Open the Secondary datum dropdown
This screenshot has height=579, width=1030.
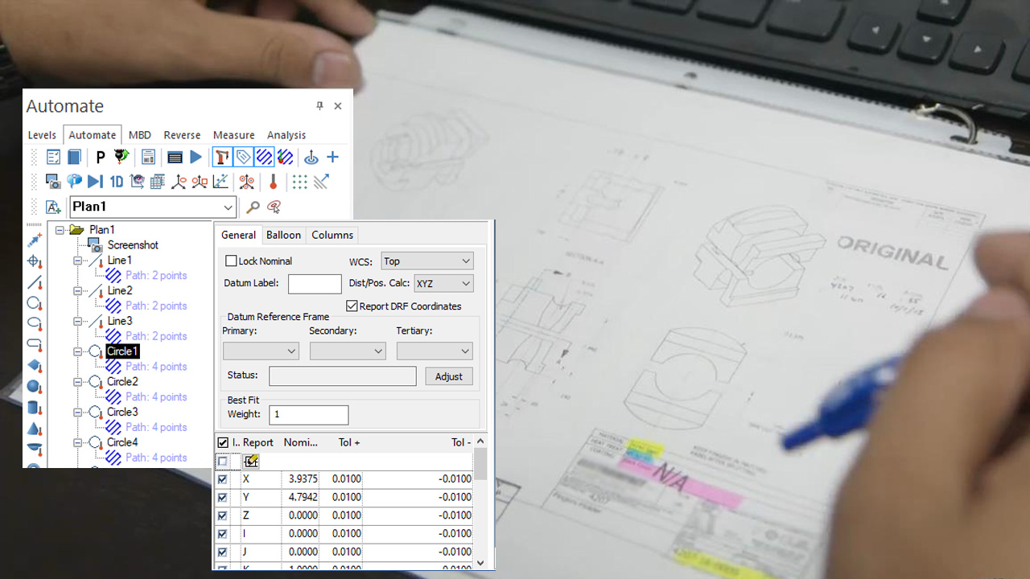pos(378,351)
